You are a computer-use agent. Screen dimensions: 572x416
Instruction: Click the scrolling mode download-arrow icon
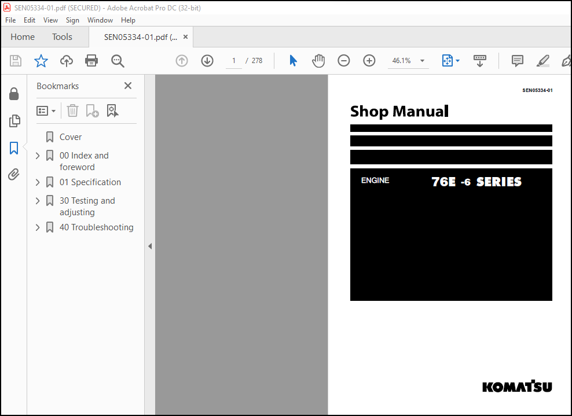tap(480, 61)
